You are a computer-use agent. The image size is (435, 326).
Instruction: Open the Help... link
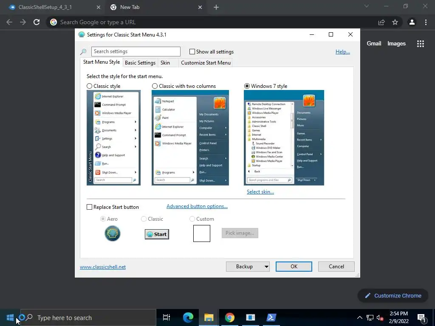343,52
